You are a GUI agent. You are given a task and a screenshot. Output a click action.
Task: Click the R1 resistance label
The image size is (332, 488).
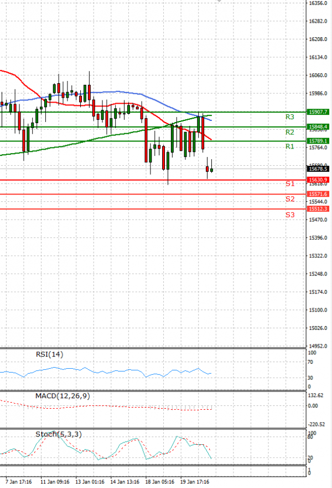point(289,146)
